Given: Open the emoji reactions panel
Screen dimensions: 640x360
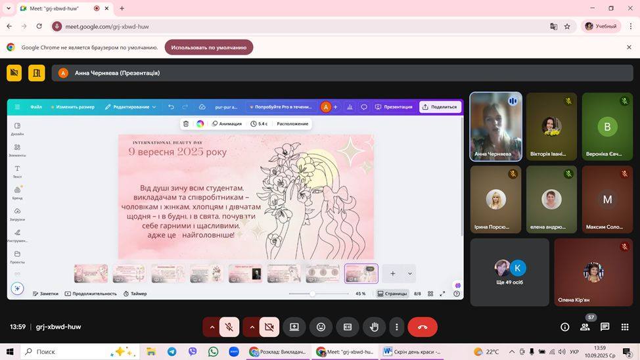Looking at the screenshot, I should [321, 326].
